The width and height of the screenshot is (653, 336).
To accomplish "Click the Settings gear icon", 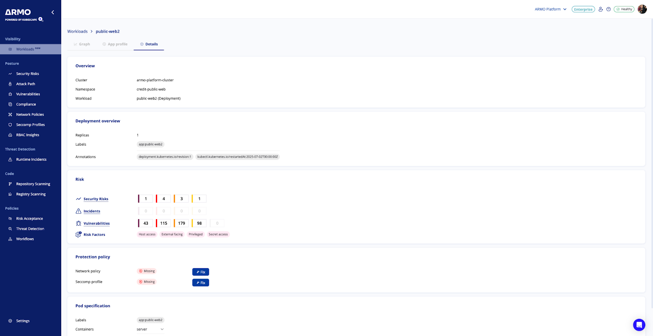I will pyautogui.click(x=10, y=321).
